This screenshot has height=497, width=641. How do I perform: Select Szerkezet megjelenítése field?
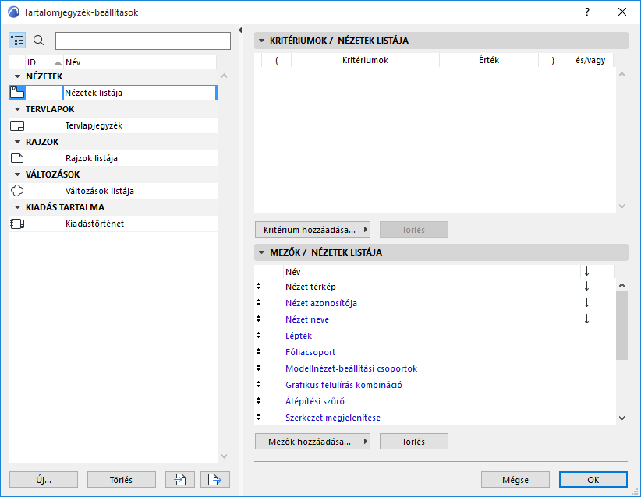(333, 418)
